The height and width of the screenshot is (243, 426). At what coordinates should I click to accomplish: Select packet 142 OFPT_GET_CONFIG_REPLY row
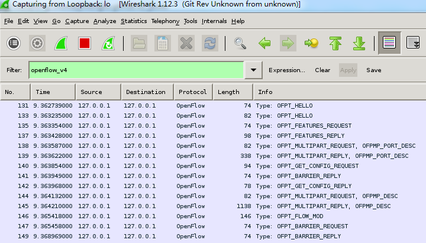click(213, 186)
